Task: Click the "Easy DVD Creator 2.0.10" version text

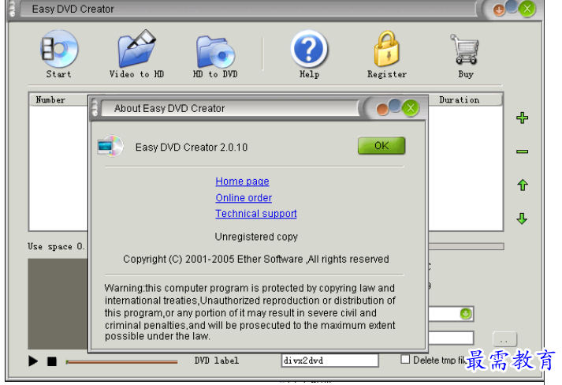Action: (192, 147)
